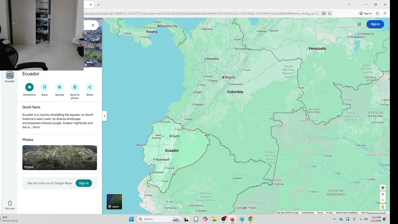Close the search panel with X
Screen dimensions: 398x224
pos(93,25)
